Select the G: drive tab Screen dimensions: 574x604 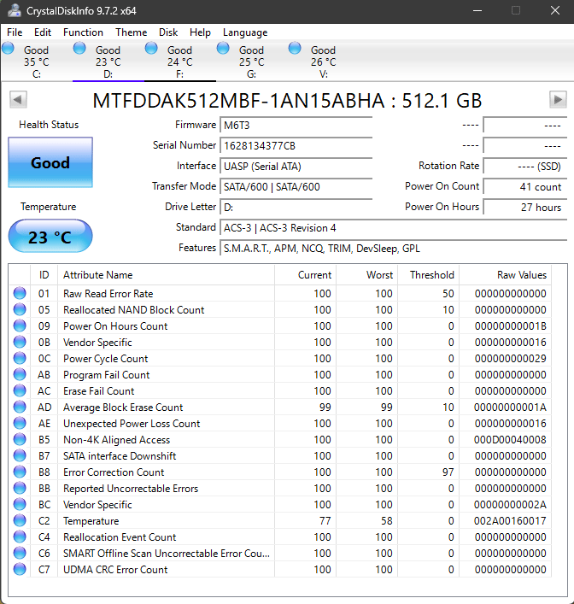tap(251, 62)
